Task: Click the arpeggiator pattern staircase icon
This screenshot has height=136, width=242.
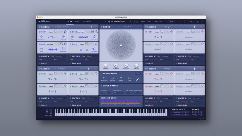Action: point(138,79)
